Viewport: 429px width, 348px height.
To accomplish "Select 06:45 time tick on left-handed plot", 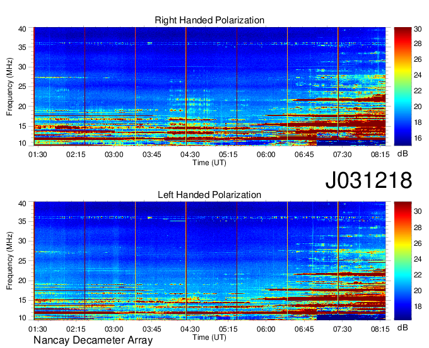I will (x=304, y=329).
